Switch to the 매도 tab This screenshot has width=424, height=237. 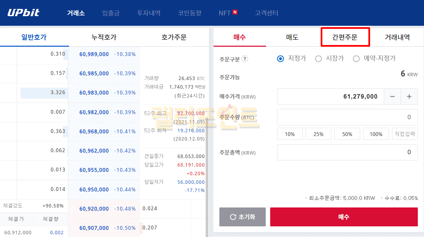[x=292, y=37]
